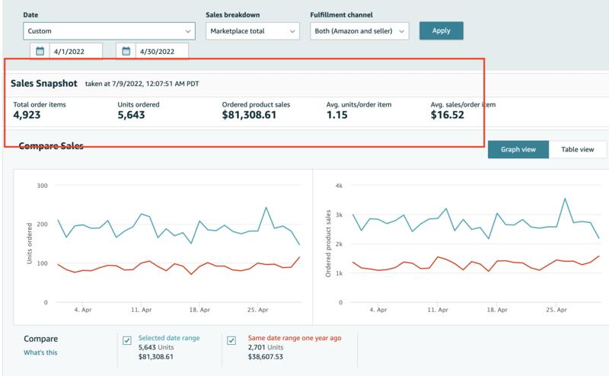This screenshot has width=609, height=376.
Task: Click the Selected date range legend label
Action: click(169, 338)
